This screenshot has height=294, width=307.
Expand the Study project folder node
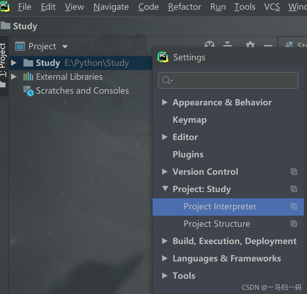[x=14, y=63]
